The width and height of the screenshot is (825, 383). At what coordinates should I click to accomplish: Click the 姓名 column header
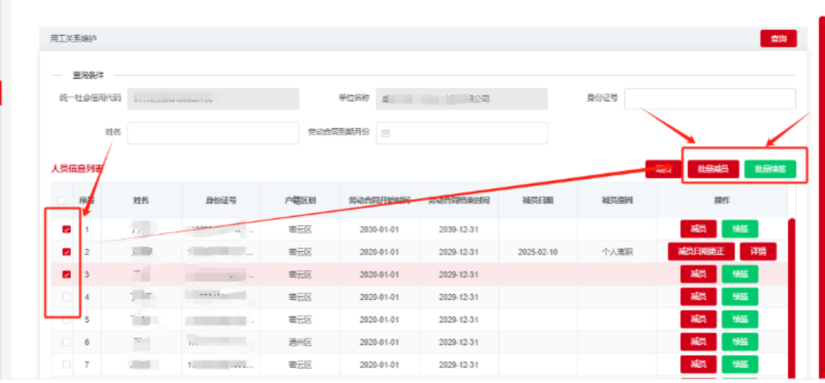click(141, 201)
